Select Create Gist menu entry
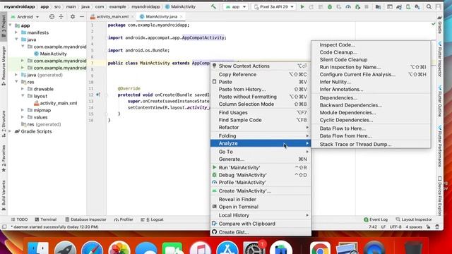The image size is (452, 254). pyautogui.click(x=261, y=232)
